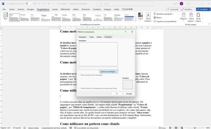
Task: Open the Temi themes gallery
Action: (x=5, y=17)
